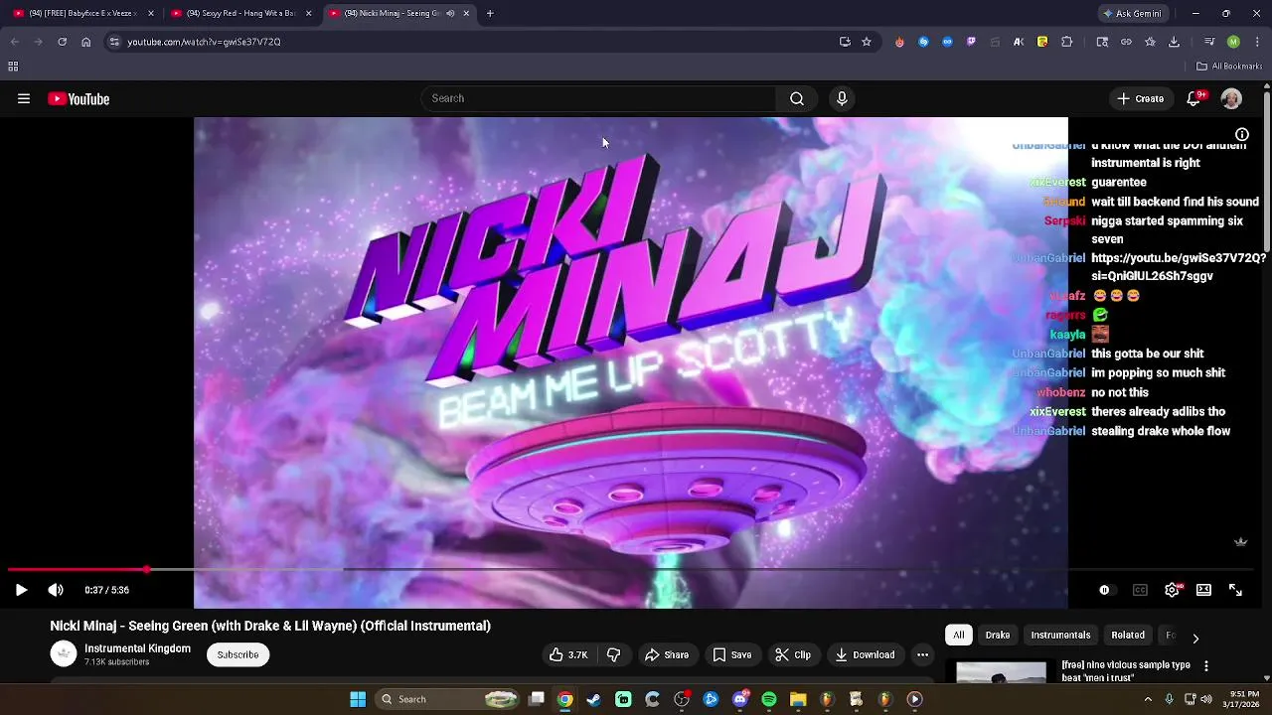Click the YouTube search magnifier button
Image resolution: width=1272 pixels, height=715 pixels.
pos(796,98)
